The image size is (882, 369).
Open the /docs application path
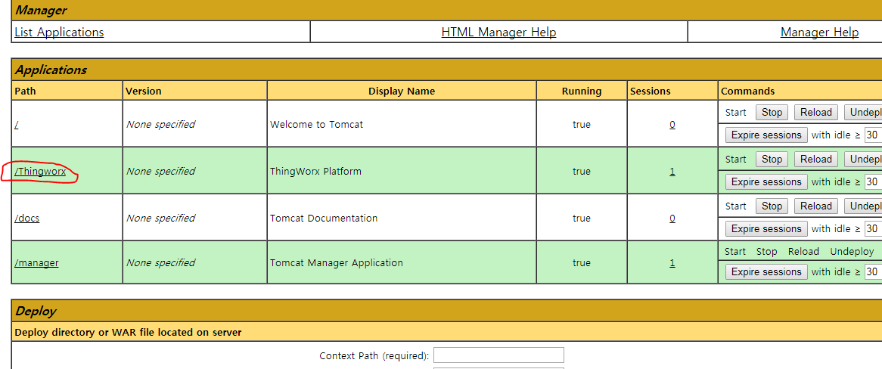(x=27, y=219)
